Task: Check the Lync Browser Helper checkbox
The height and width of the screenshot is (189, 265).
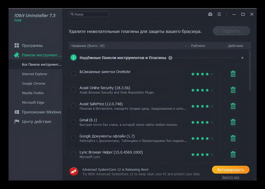Action: (73, 154)
